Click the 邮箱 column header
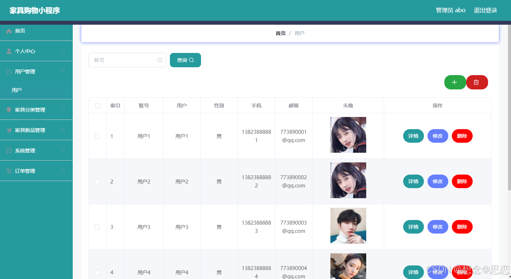Viewport: 511px width, 279px height. coord(293,106)
